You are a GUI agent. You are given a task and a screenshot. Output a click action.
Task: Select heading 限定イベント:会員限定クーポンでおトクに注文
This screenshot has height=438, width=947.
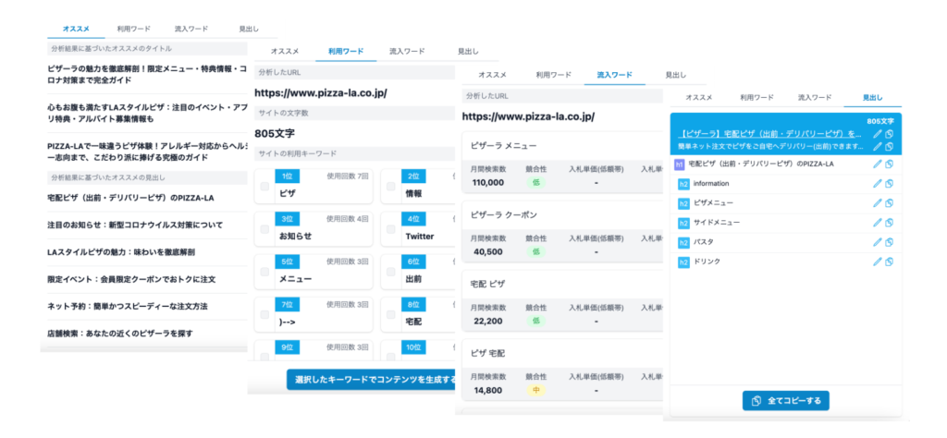pyautogui.click(x=131, y=279)
